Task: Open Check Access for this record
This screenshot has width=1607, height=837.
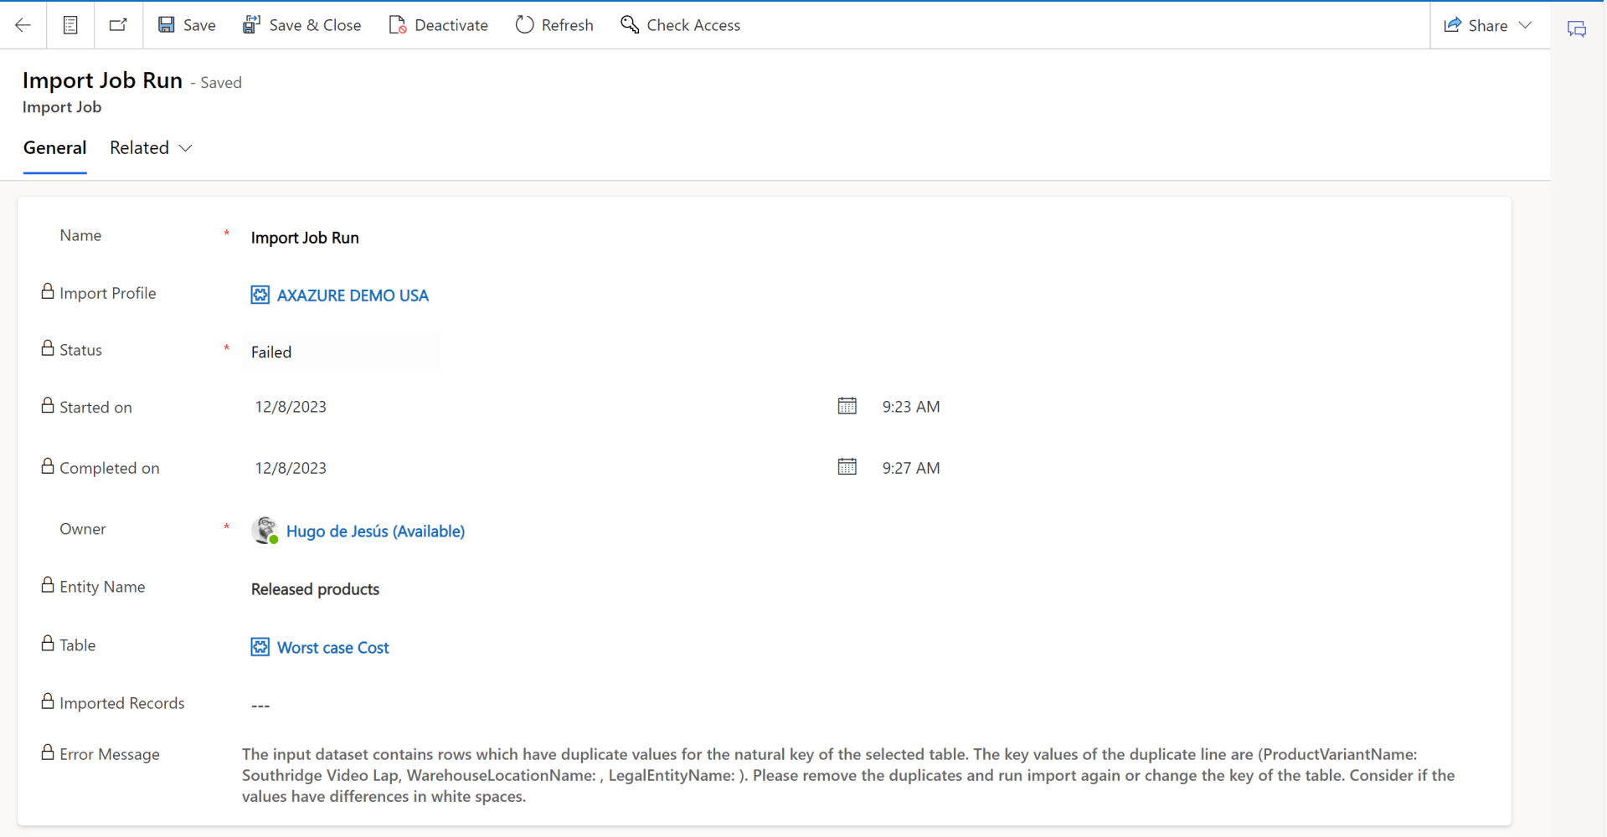Action: pyautogui.click(x=680, y=25)
